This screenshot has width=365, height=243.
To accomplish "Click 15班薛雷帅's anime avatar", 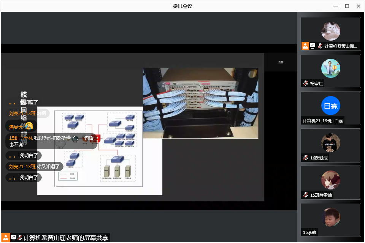I will coord(330,180).
